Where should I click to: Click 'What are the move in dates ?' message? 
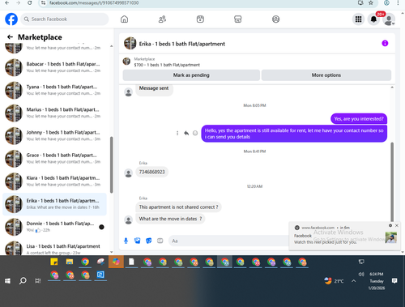170,219
